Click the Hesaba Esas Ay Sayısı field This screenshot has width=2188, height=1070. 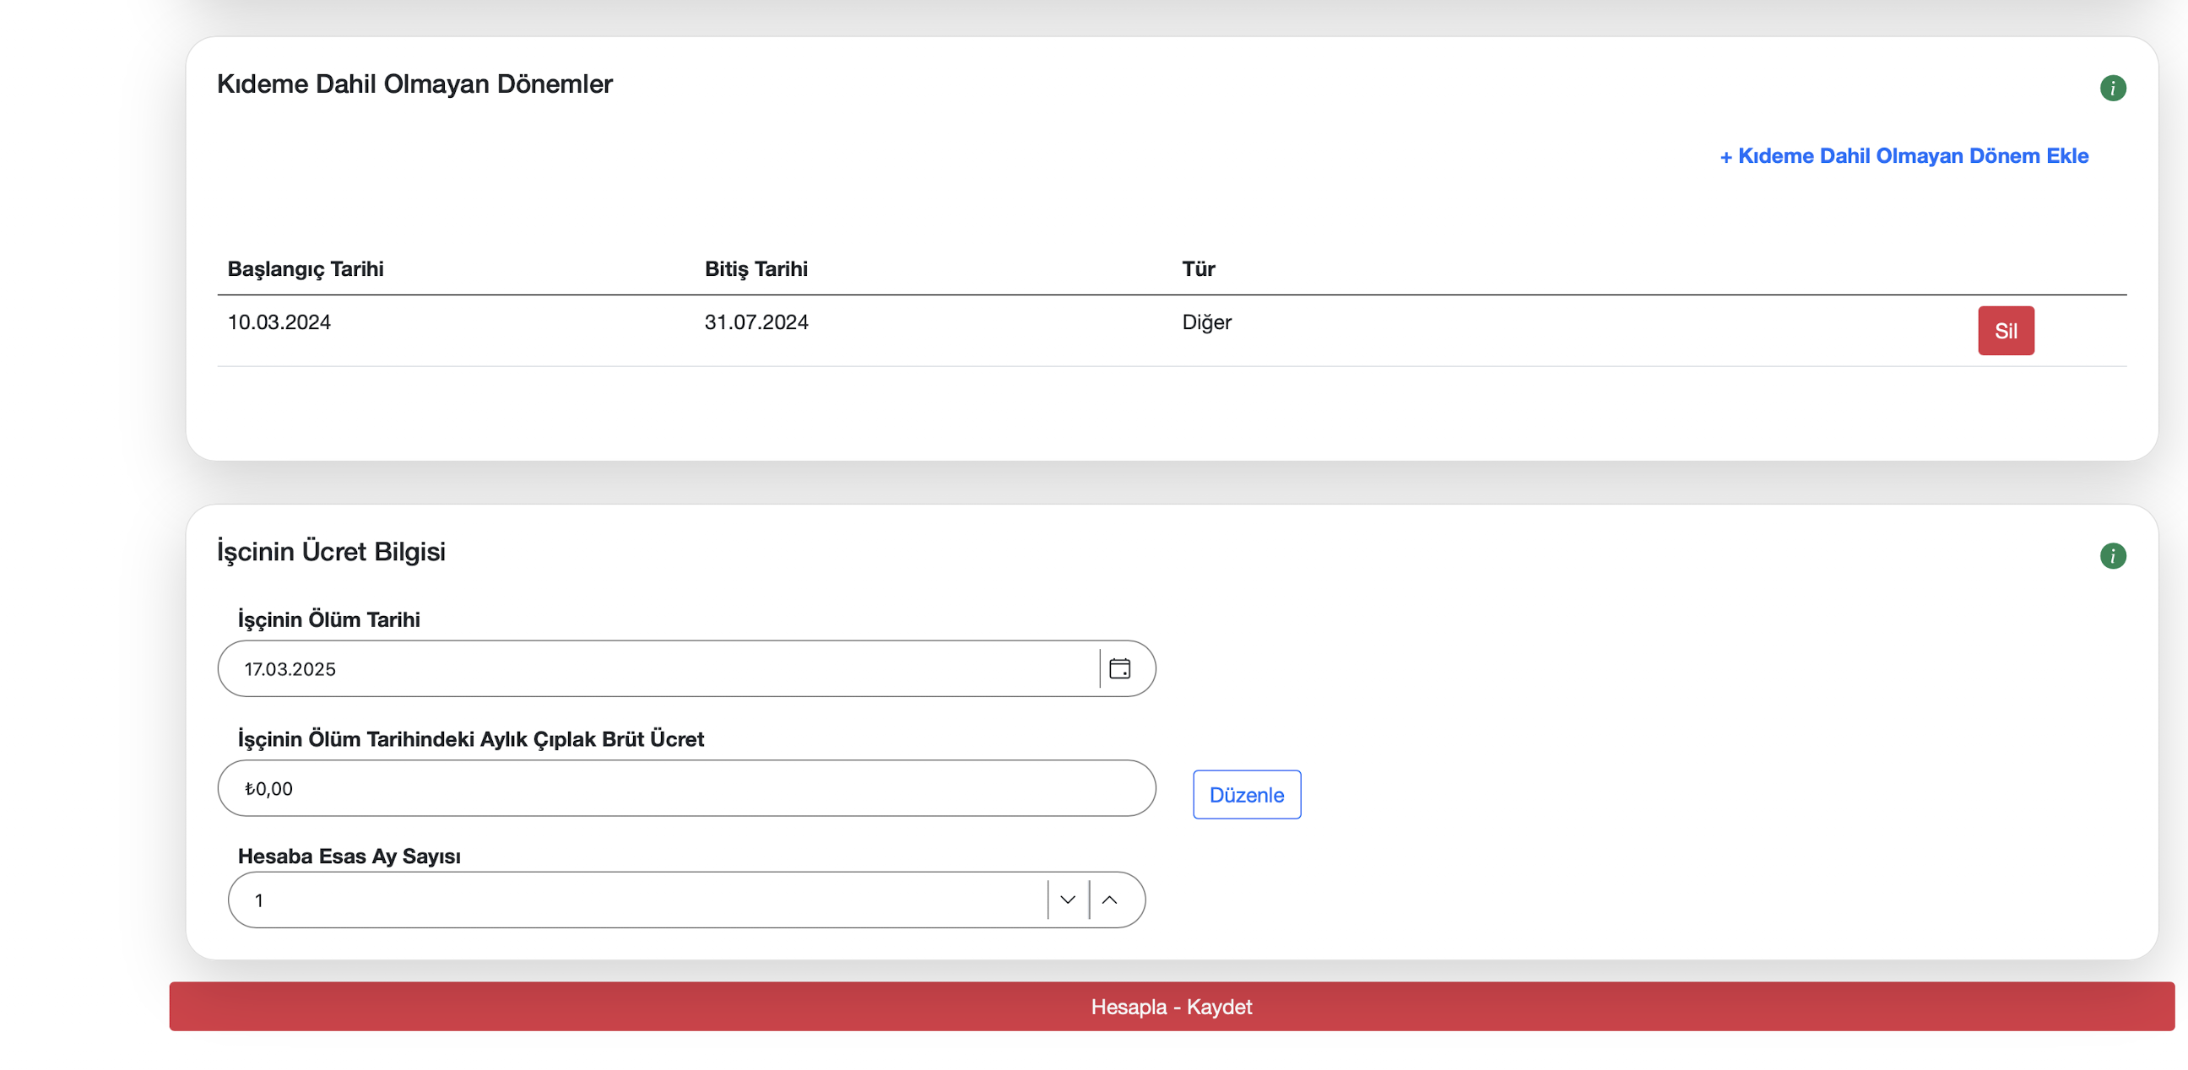pyautogui.click(x=637, y=900)
